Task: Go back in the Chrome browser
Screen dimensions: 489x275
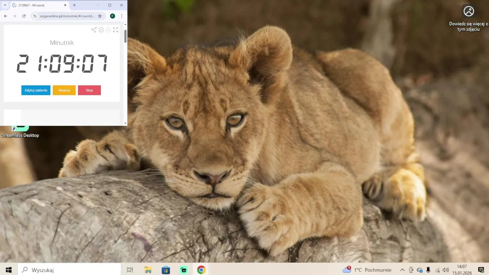Action: coord(5,16)
